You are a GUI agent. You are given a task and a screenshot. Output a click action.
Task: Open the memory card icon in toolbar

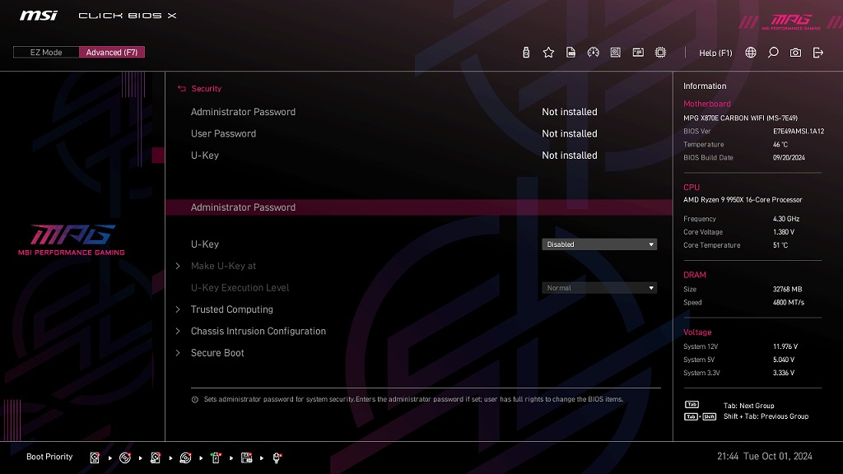tap(638, 52)
